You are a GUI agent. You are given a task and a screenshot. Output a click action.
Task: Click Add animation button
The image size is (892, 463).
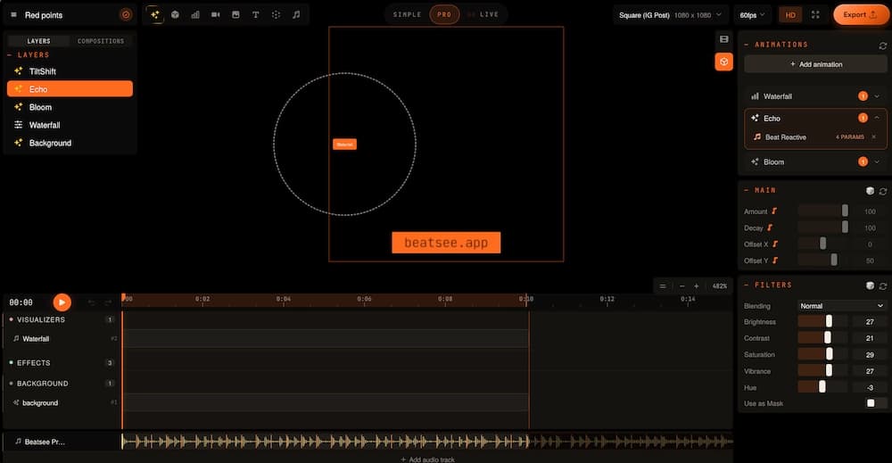[816, 64]
